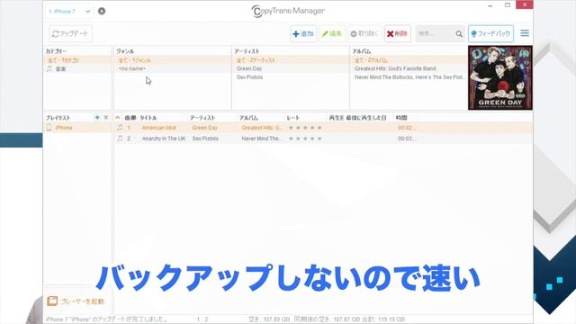The height and width of the screenshot is (324, 576).
Task: Maximize the CopyTrans Manager window
Action: [508, 5]
